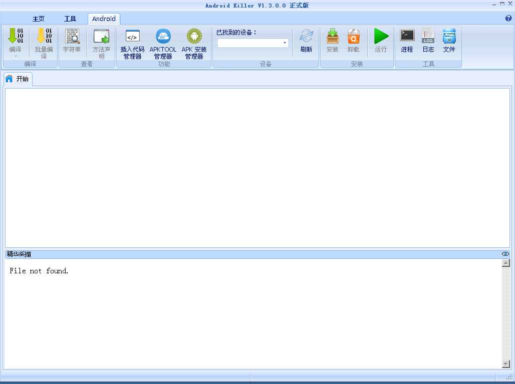Click the 'File not found.' text
The image size is (515, 384).
tap(39, 271)
